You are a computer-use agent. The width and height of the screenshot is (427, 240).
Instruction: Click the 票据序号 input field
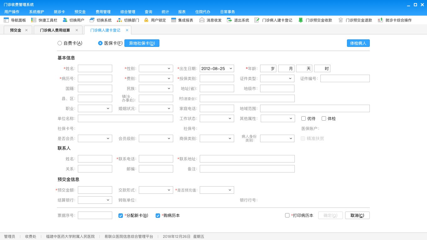(95, 215)
